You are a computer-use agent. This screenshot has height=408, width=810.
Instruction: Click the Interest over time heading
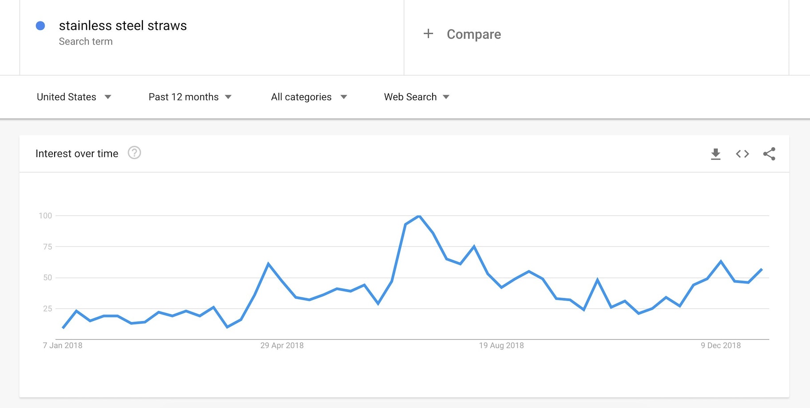click(x=77, y=154)
